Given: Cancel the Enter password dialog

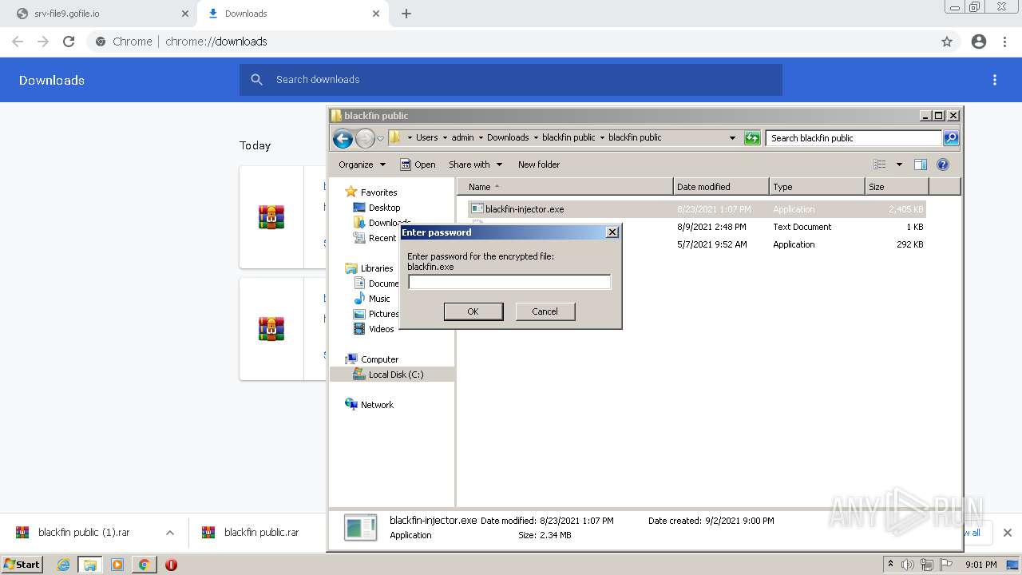Looking at the screenshot, I should pos(545,311).
